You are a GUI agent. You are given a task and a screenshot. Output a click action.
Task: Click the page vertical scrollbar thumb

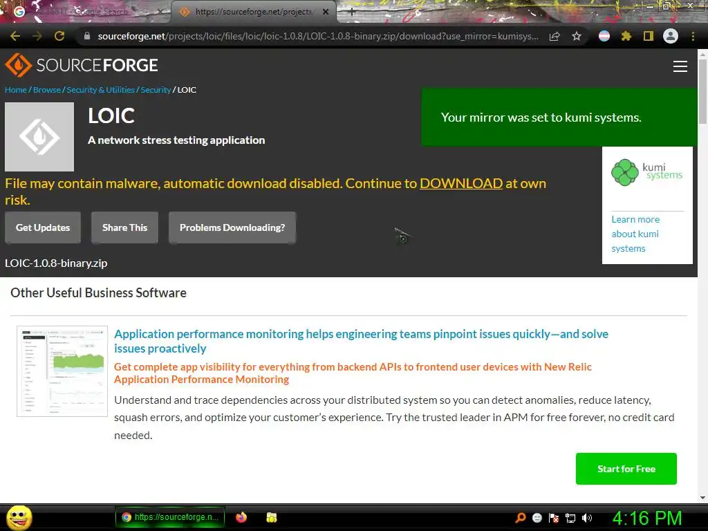click(702, 91)
